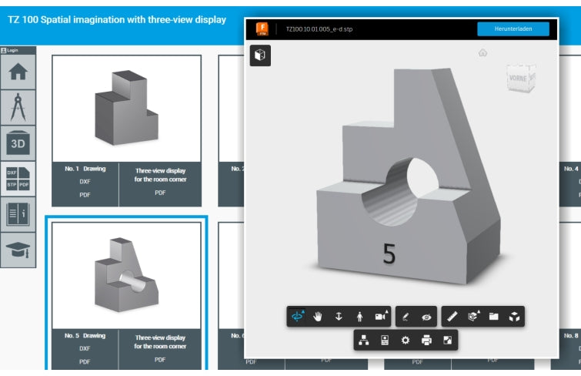Open the Model Browser hierarchy icon
Image resolution: width=581 pixels, height=376 pixels.
(364, 340)
